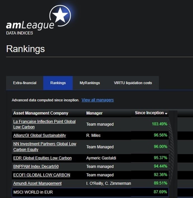This screenshot has height=198, width=193.
Task: Click Team managed in ECOFI row
Action: [100, 175]
